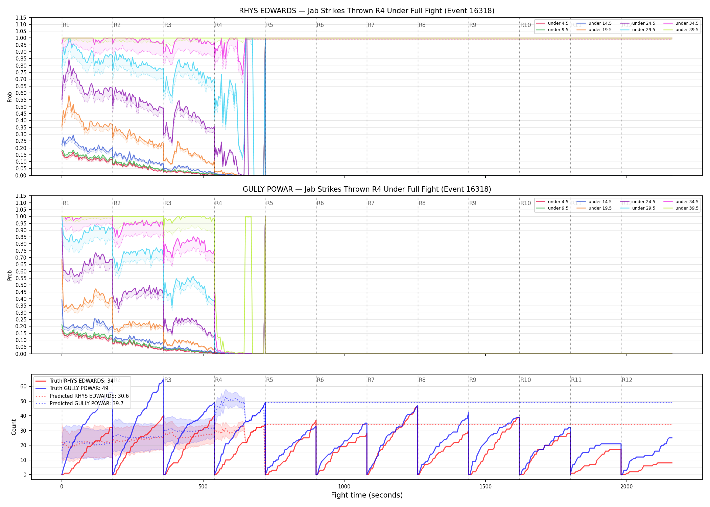
Task: Click the R6 round marker in count chart
Action: pyautogui.click(x=320, y=380)
